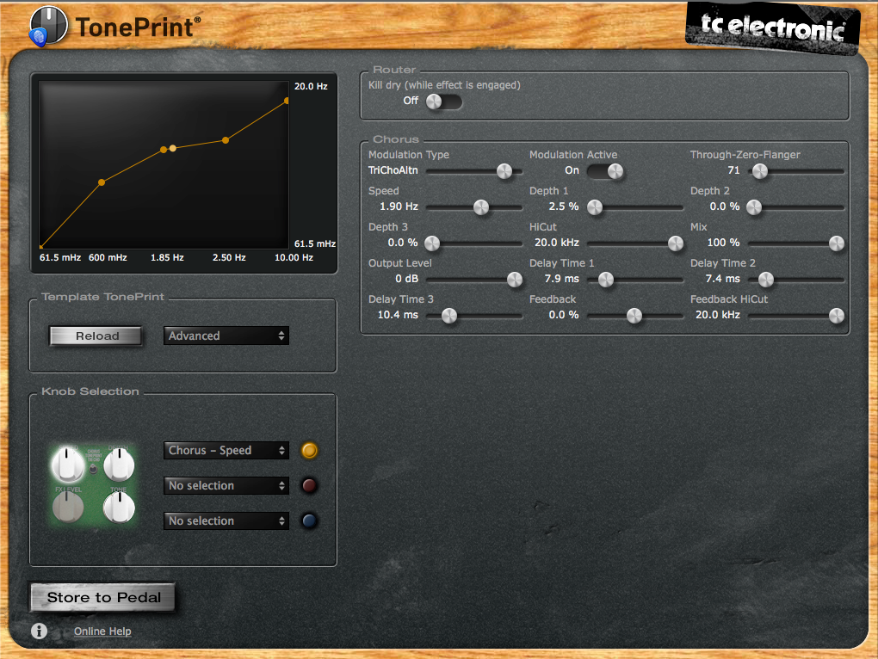This screenshot has height=659, width=878.
Task: Select the top-left knob on the pedal image
Action: 68,465
